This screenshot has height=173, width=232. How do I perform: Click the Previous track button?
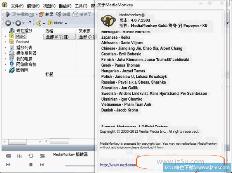pos(8,164)
